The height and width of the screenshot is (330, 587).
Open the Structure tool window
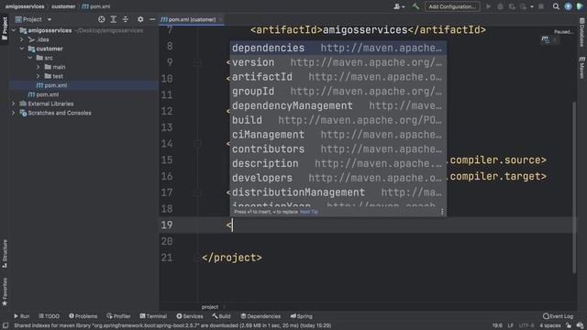(x=5, y=253)
